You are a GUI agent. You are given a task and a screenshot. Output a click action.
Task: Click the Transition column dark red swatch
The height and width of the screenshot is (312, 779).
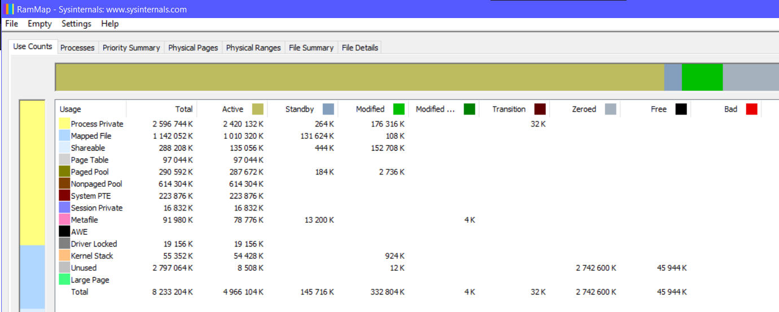[x=540, y=109]
